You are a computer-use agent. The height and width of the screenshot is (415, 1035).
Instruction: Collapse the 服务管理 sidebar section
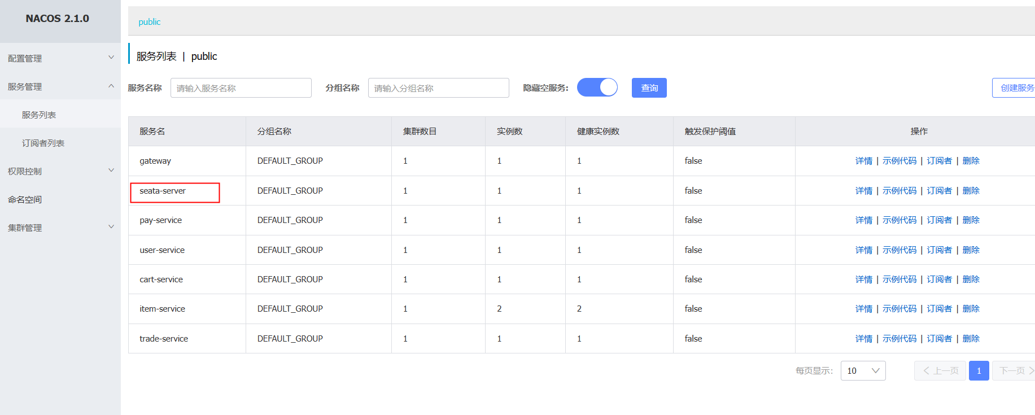111,86
